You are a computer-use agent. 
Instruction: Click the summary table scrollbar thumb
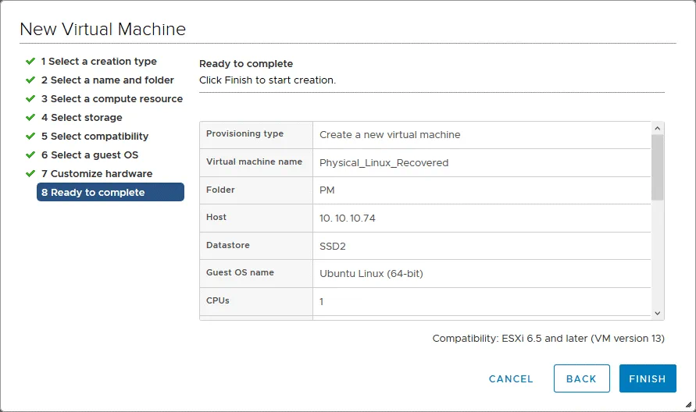pyautogui.click(x=658, y=166)
